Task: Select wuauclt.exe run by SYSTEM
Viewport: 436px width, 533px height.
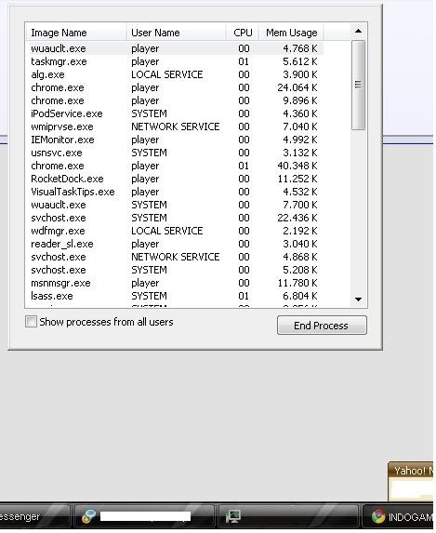Action: [175, 205]
